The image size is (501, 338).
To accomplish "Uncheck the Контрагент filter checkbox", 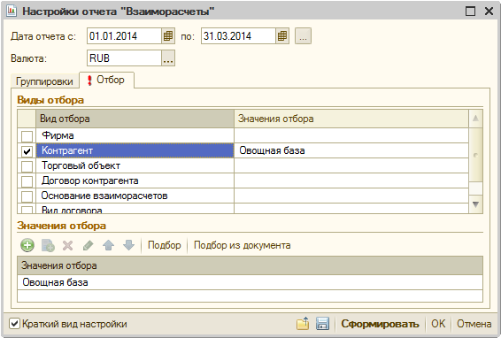I will 27,151.
